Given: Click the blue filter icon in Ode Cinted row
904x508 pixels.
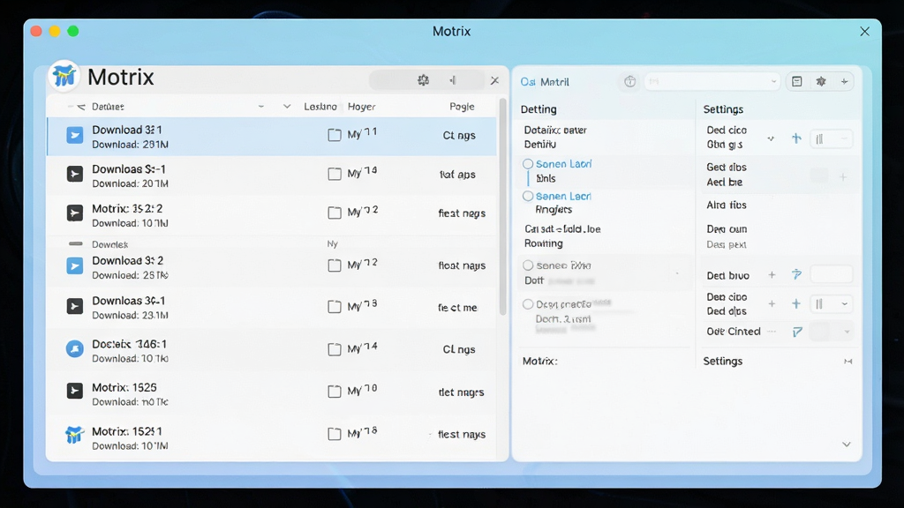Looking at the screenshot, I should [x=797, y=332].
